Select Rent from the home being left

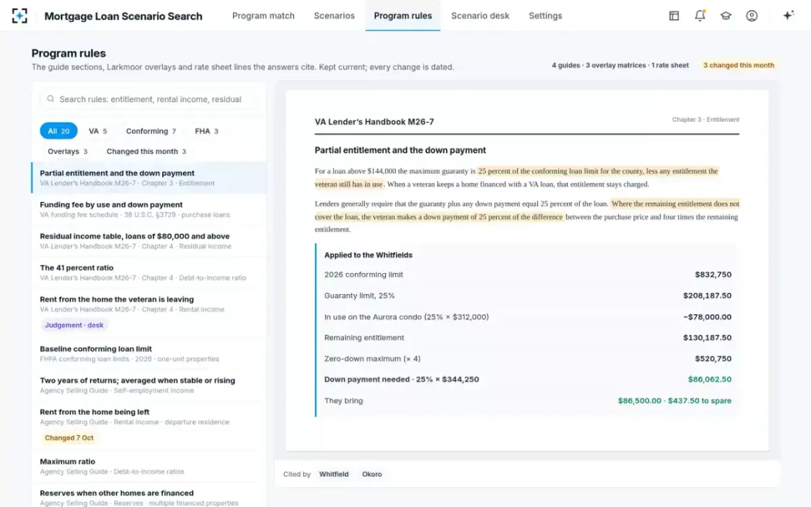click(149, 426)
